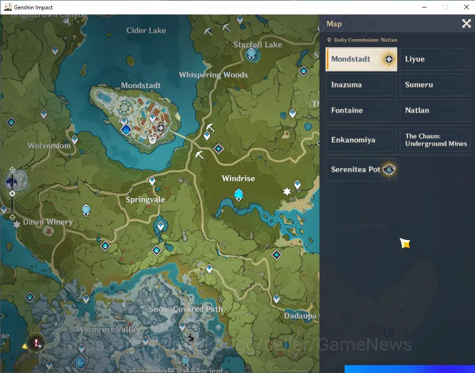Select the blue crafting bench icon in Mondstadt city
475x373 pixels.
tap(126, 130)
